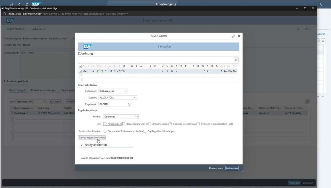Image resolution: width=331 pixels, height=188 pixels.
Task: Maximize the Simulation dialog with expand icon
Action: pos(233,36)
